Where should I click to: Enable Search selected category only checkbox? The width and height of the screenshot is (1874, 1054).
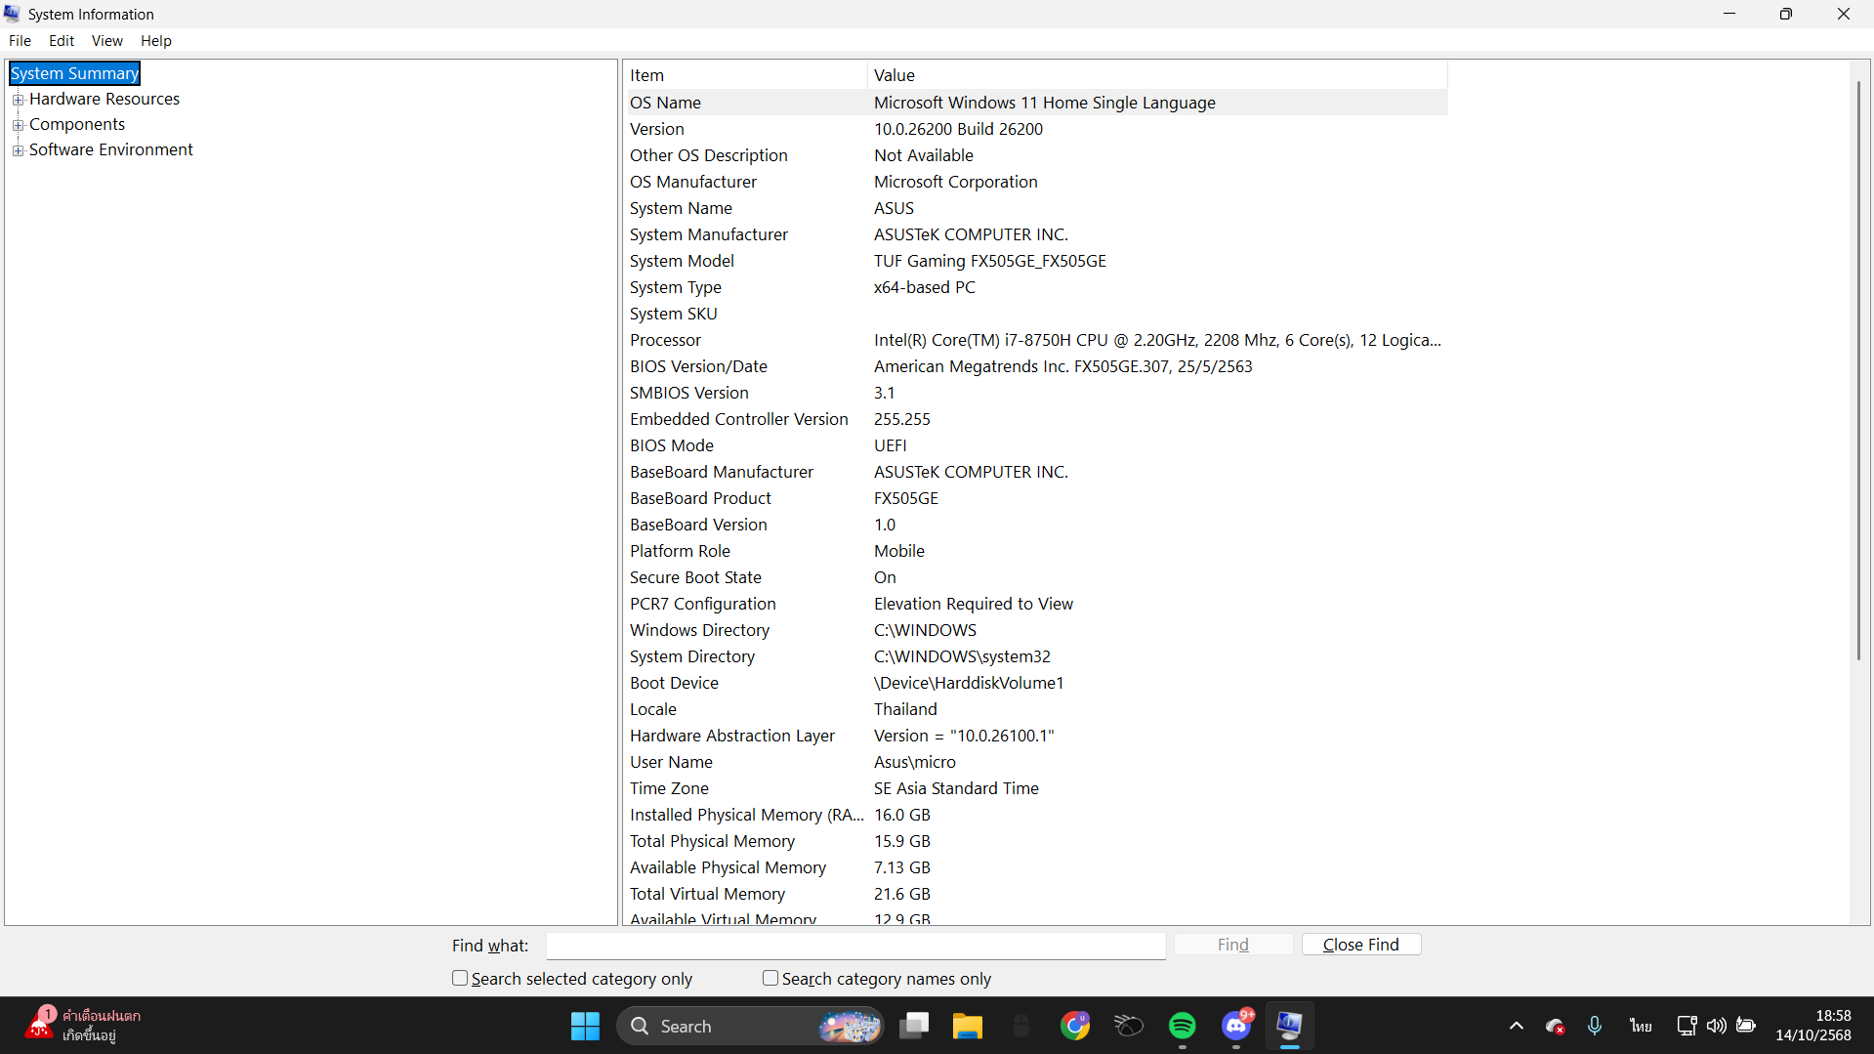(460, 978)
